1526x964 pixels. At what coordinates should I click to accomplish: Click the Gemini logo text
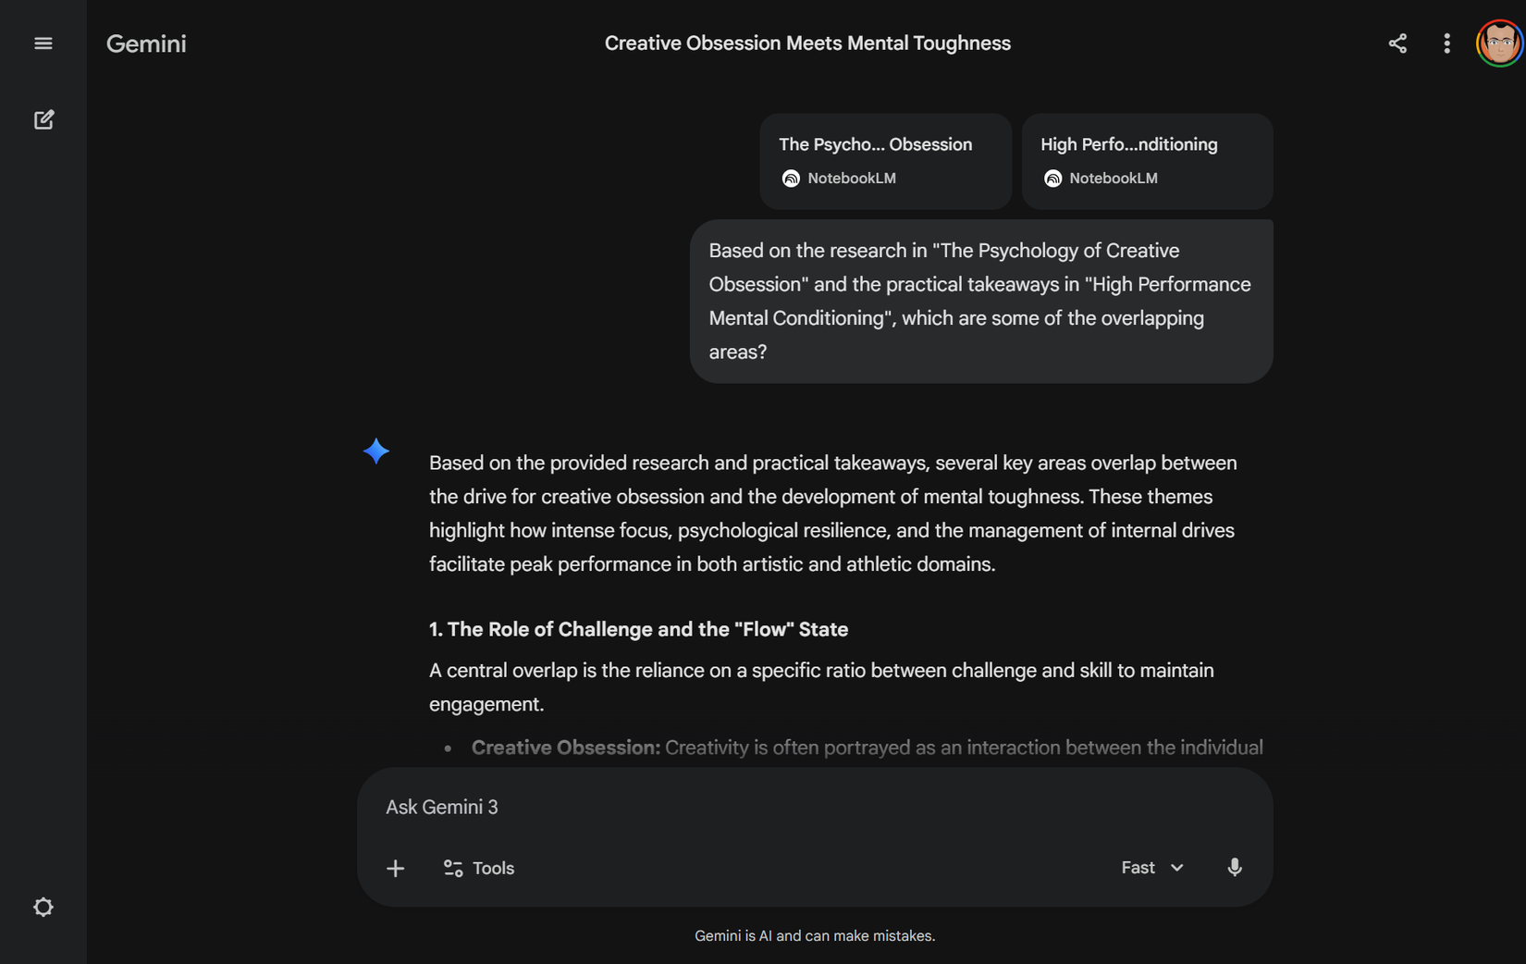[x=146, y=43]
